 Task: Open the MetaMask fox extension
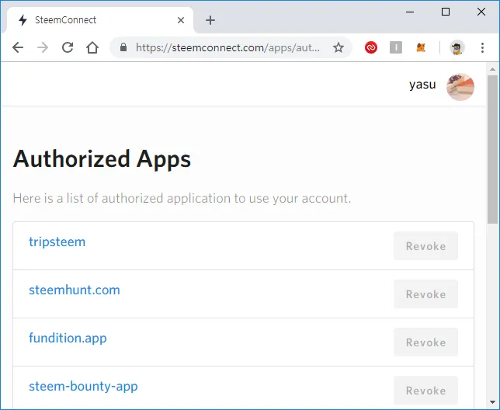coord(421,48)
